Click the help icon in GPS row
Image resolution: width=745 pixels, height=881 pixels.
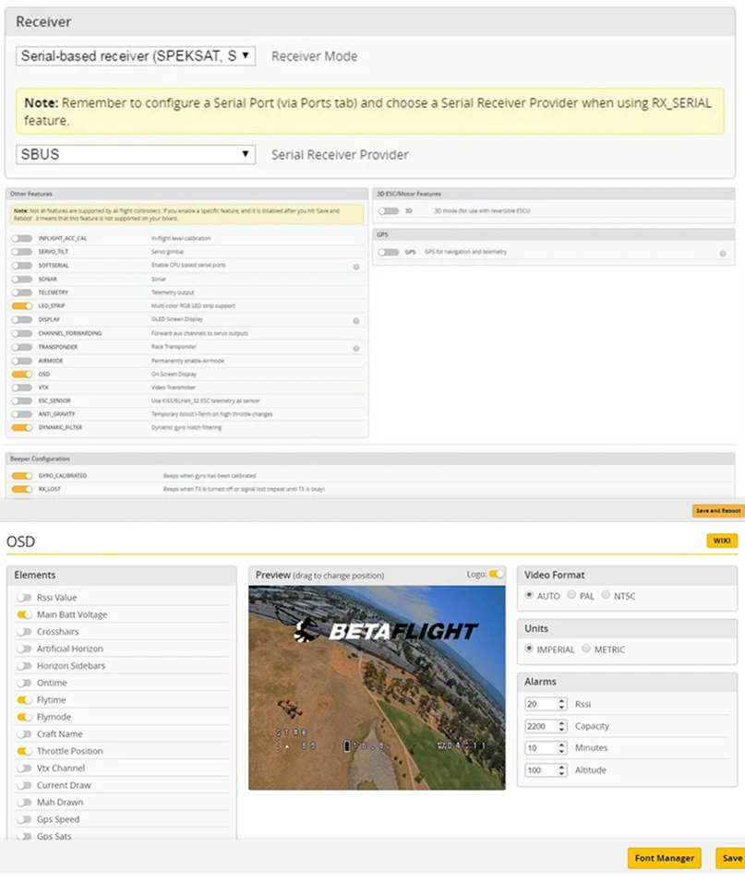[723, 254]
